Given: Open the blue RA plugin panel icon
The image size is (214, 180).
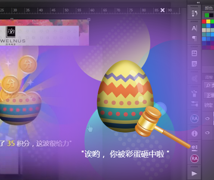Looking at the screenshot, I should [195, 119].
